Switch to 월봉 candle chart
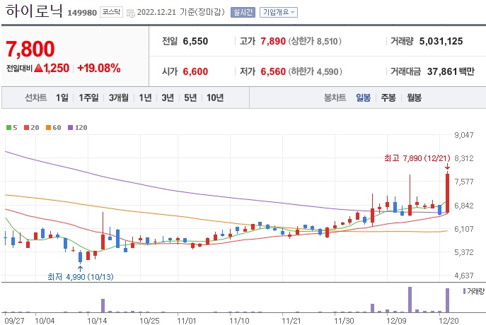The height and width of the screenshot is (325, 486). click(414, 97)
